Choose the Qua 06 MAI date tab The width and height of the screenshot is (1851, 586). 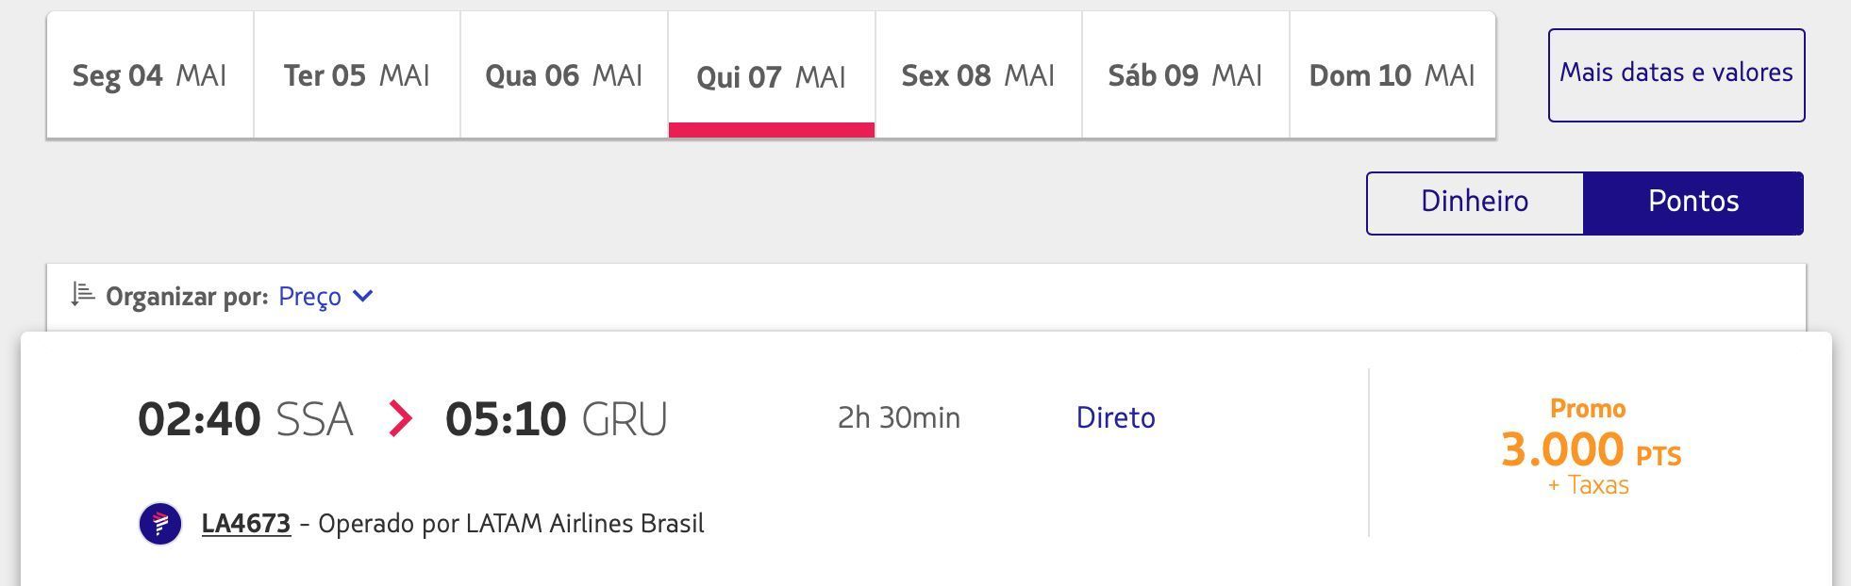564,75
